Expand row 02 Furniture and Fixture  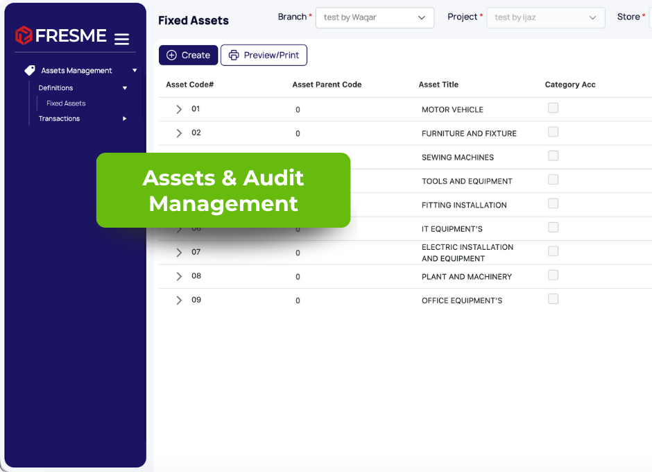[179, 133]
